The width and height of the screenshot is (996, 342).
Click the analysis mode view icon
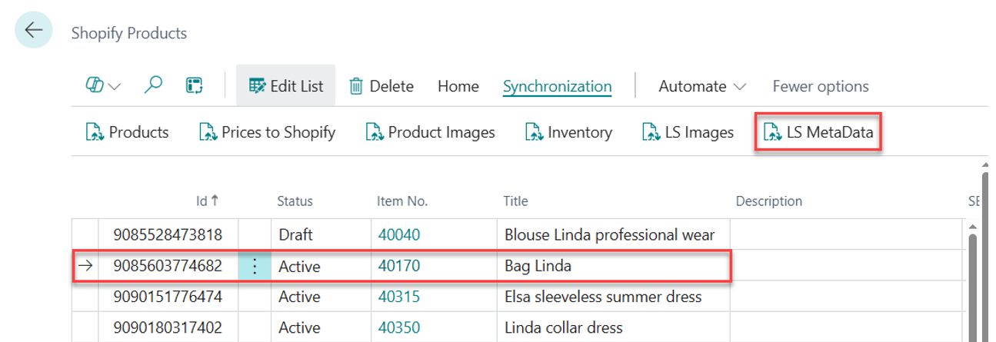coord(194,86)
